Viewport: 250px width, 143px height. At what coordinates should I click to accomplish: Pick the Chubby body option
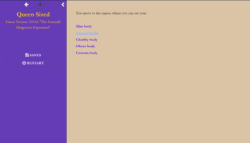pyautogui.click(x=87, y=40)
